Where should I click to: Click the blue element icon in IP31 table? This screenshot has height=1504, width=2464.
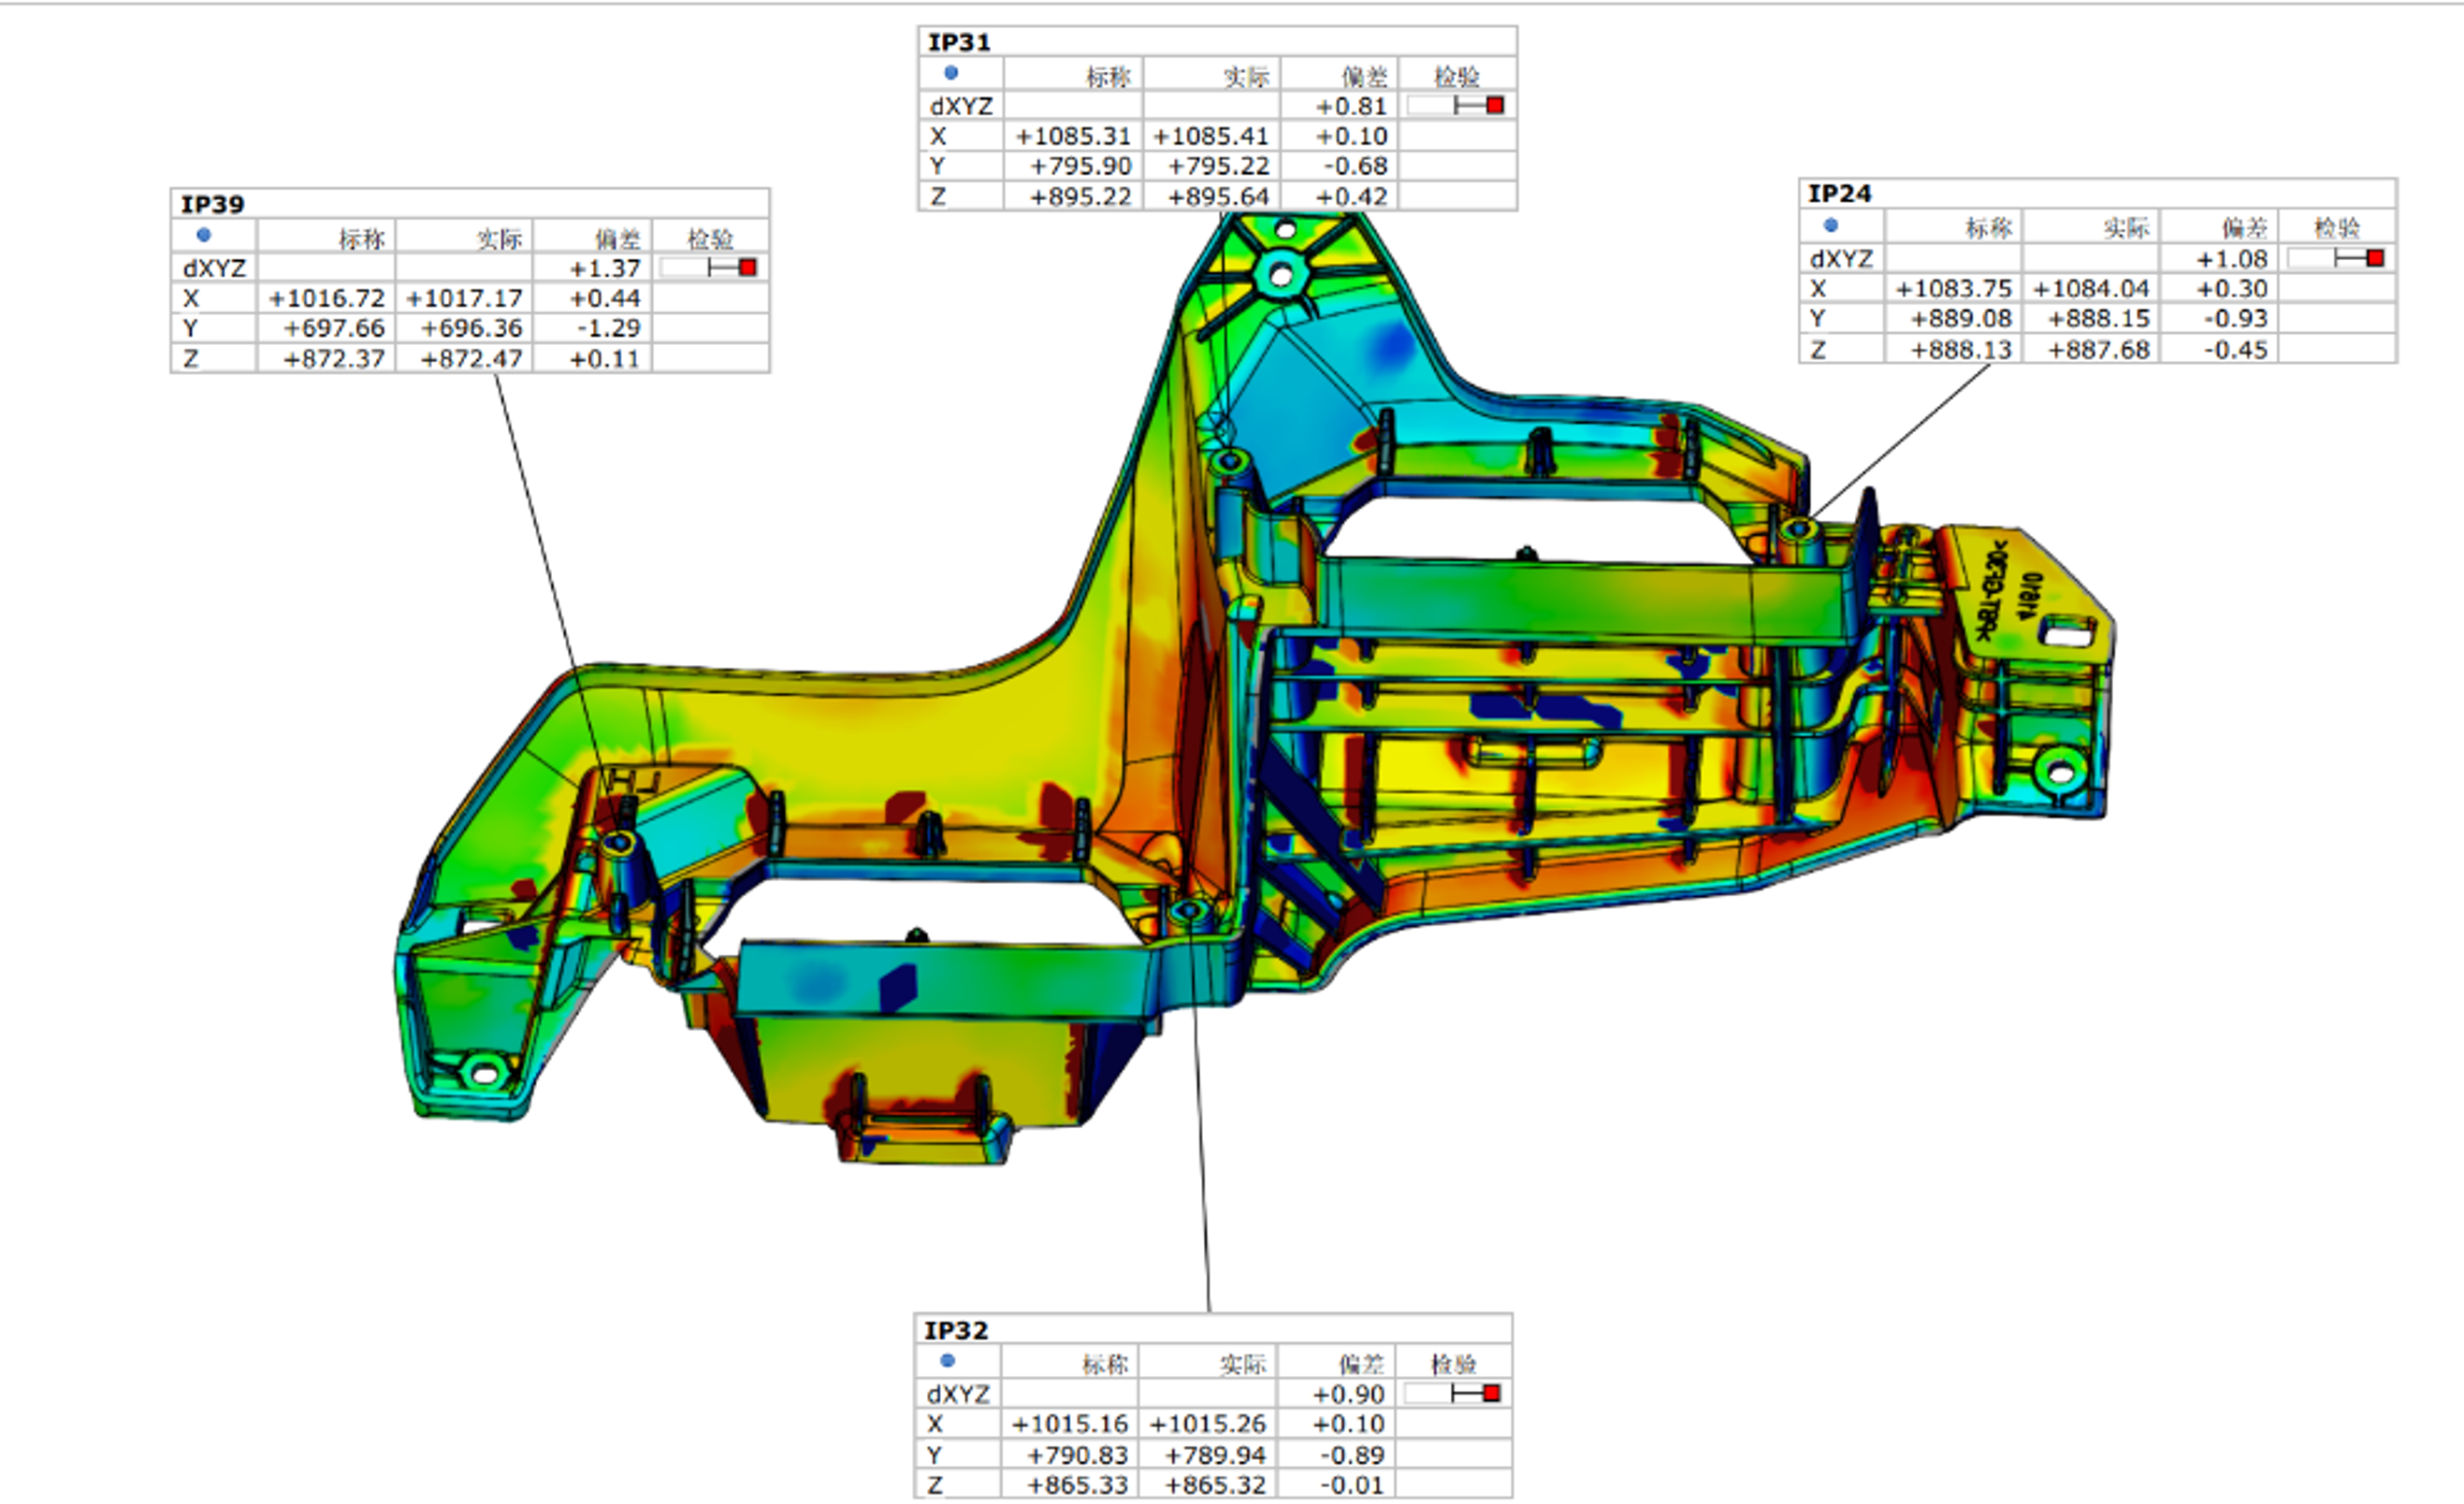pos(953,74)
